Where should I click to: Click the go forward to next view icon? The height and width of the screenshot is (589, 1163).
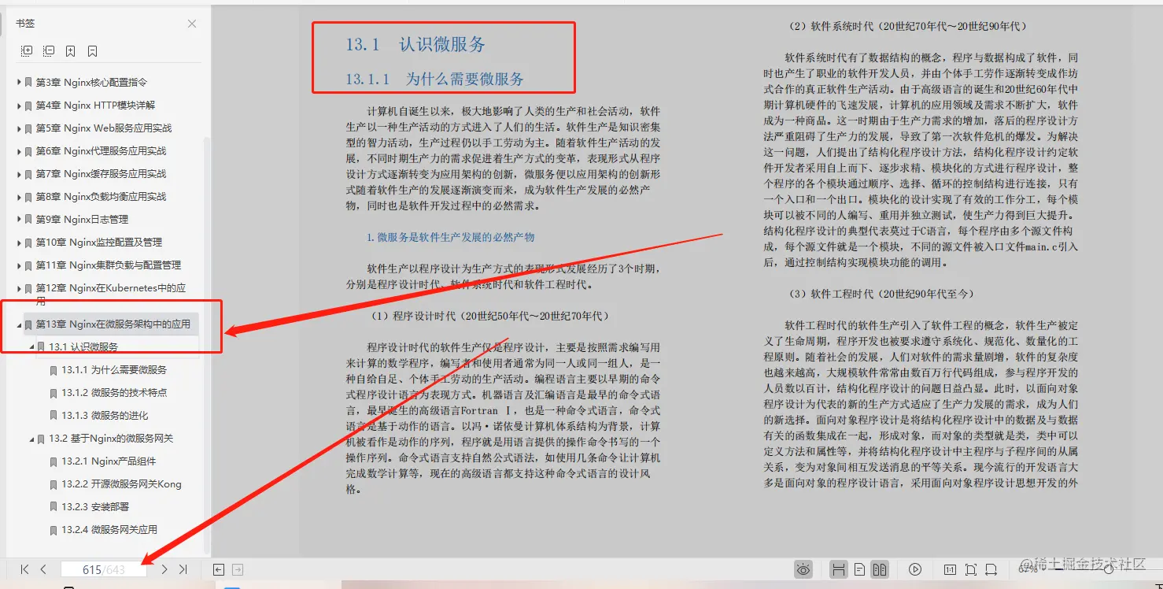[238, 569]
